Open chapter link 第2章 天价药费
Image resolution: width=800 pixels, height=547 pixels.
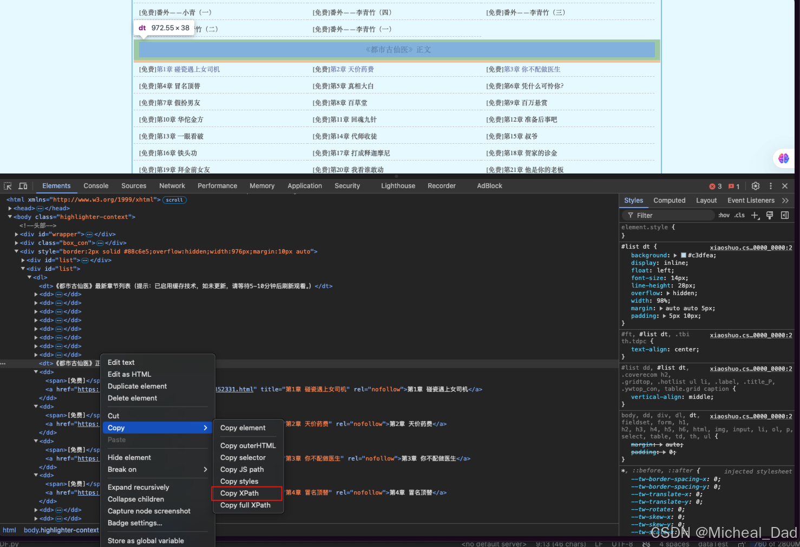click(352, 70)
